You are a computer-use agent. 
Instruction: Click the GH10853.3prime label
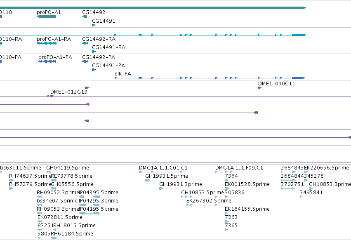click(330, 184)
